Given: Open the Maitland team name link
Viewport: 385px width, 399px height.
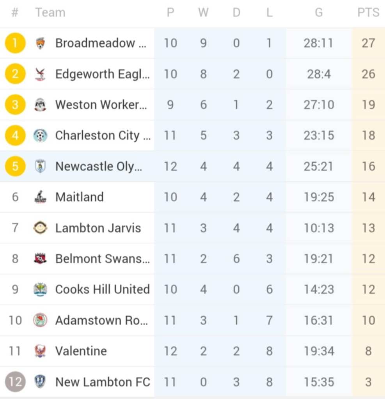Looking at the screenshot, I should [80, 197].
